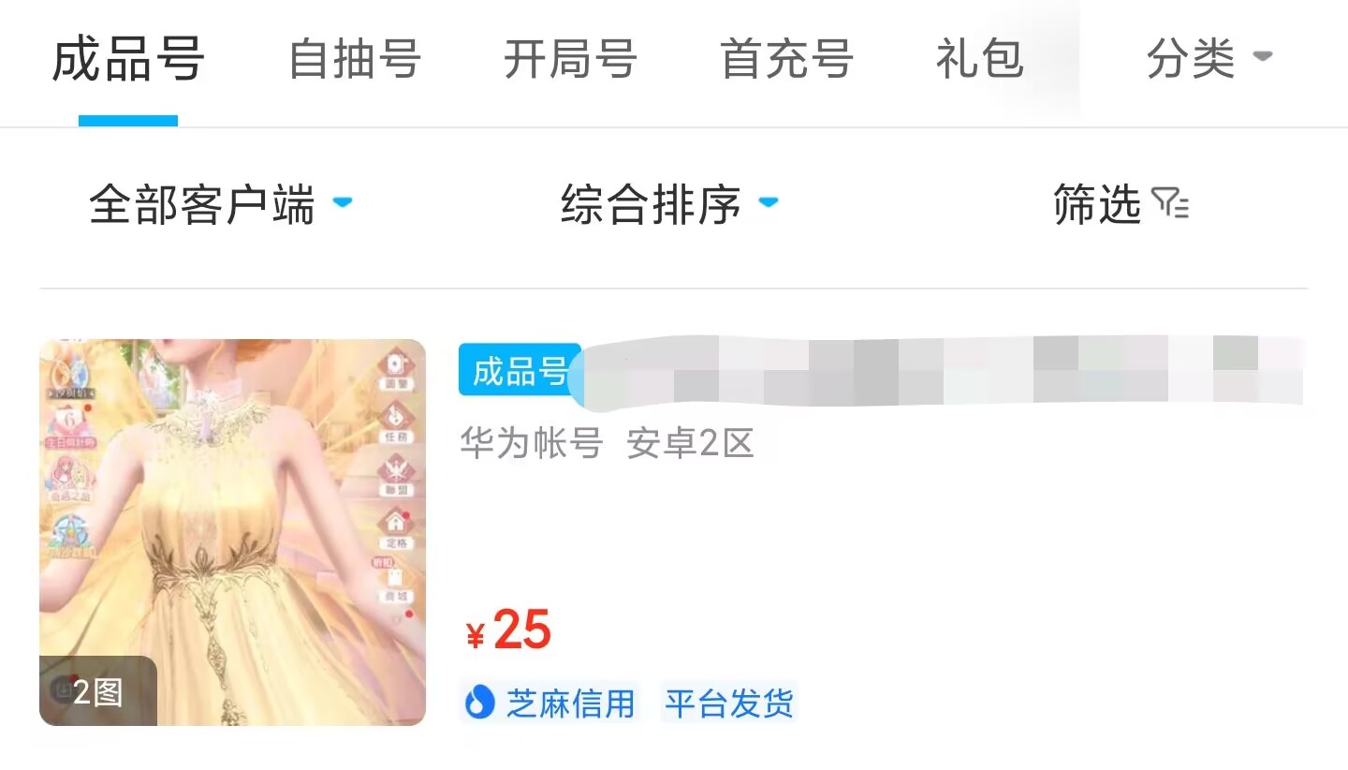Open the yellow dress listing thumbnail
The width and height of the screenshot is (1348, 770).
coord(232,532)
